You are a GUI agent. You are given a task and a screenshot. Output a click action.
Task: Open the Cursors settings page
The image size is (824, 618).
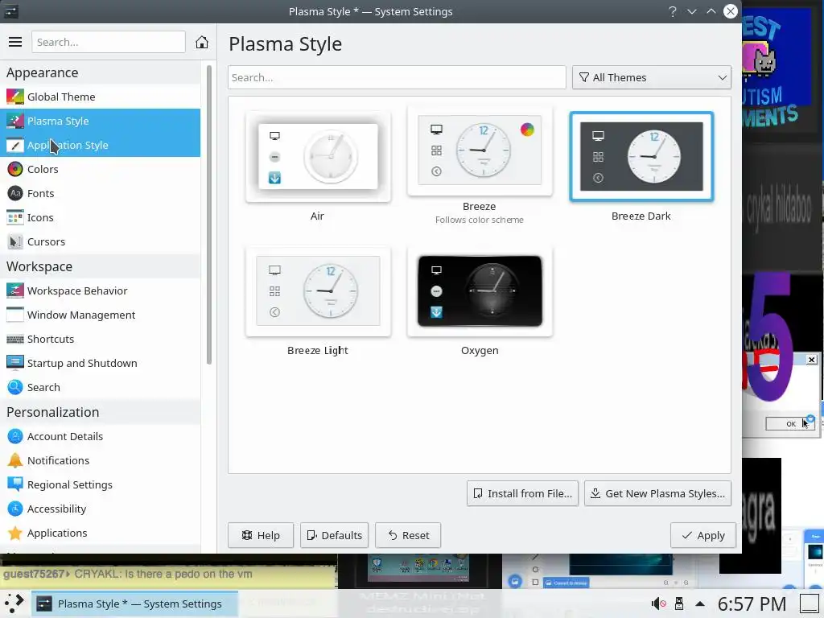pos(100,241)
